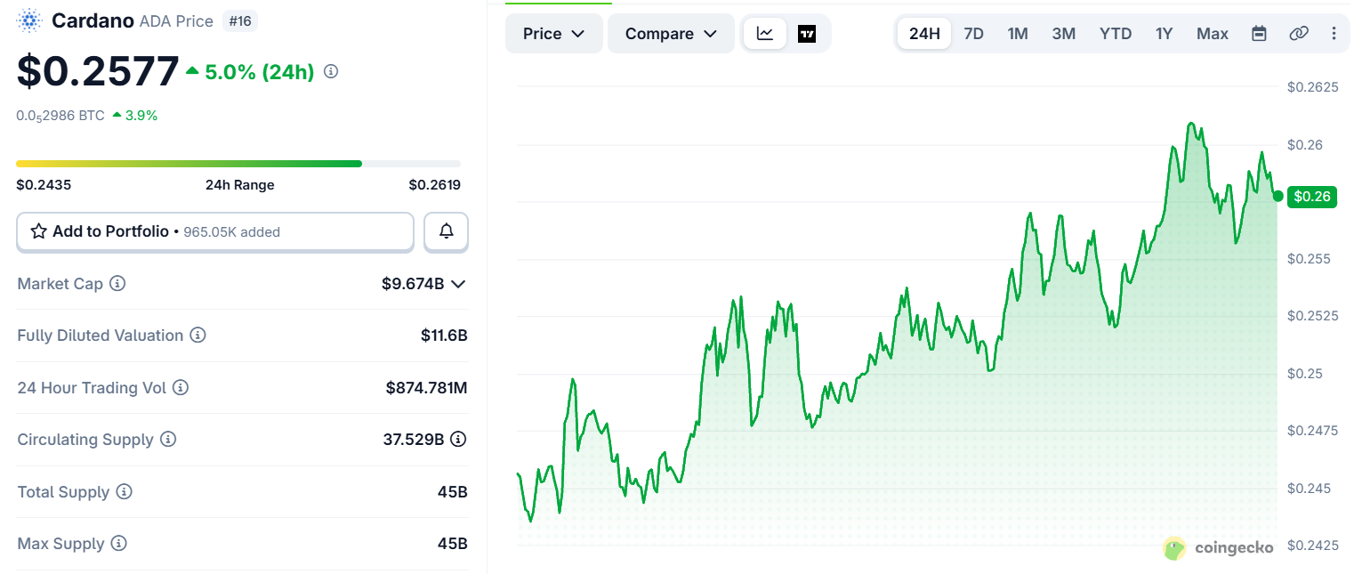Click the 24h Range progress bar

pos(238,164)
